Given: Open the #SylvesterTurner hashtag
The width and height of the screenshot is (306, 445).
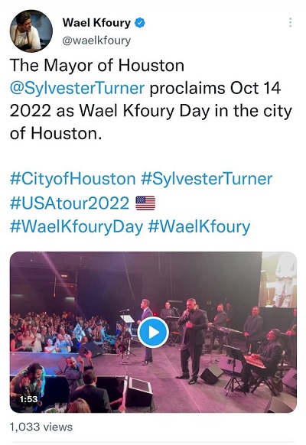Looking at the screenshot, I should (207, 179).
